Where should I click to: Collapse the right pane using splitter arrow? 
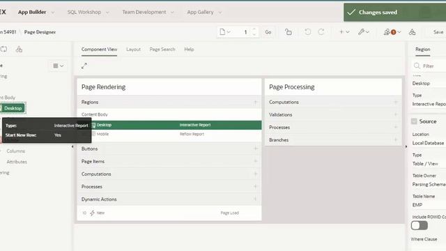(406, 146)
